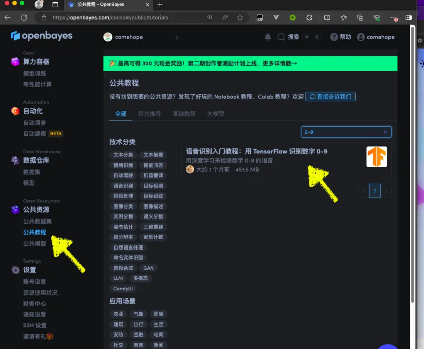Click the TensorFlow tutorial logo thumbnail
424x349 pixels.
click(377, 157)
